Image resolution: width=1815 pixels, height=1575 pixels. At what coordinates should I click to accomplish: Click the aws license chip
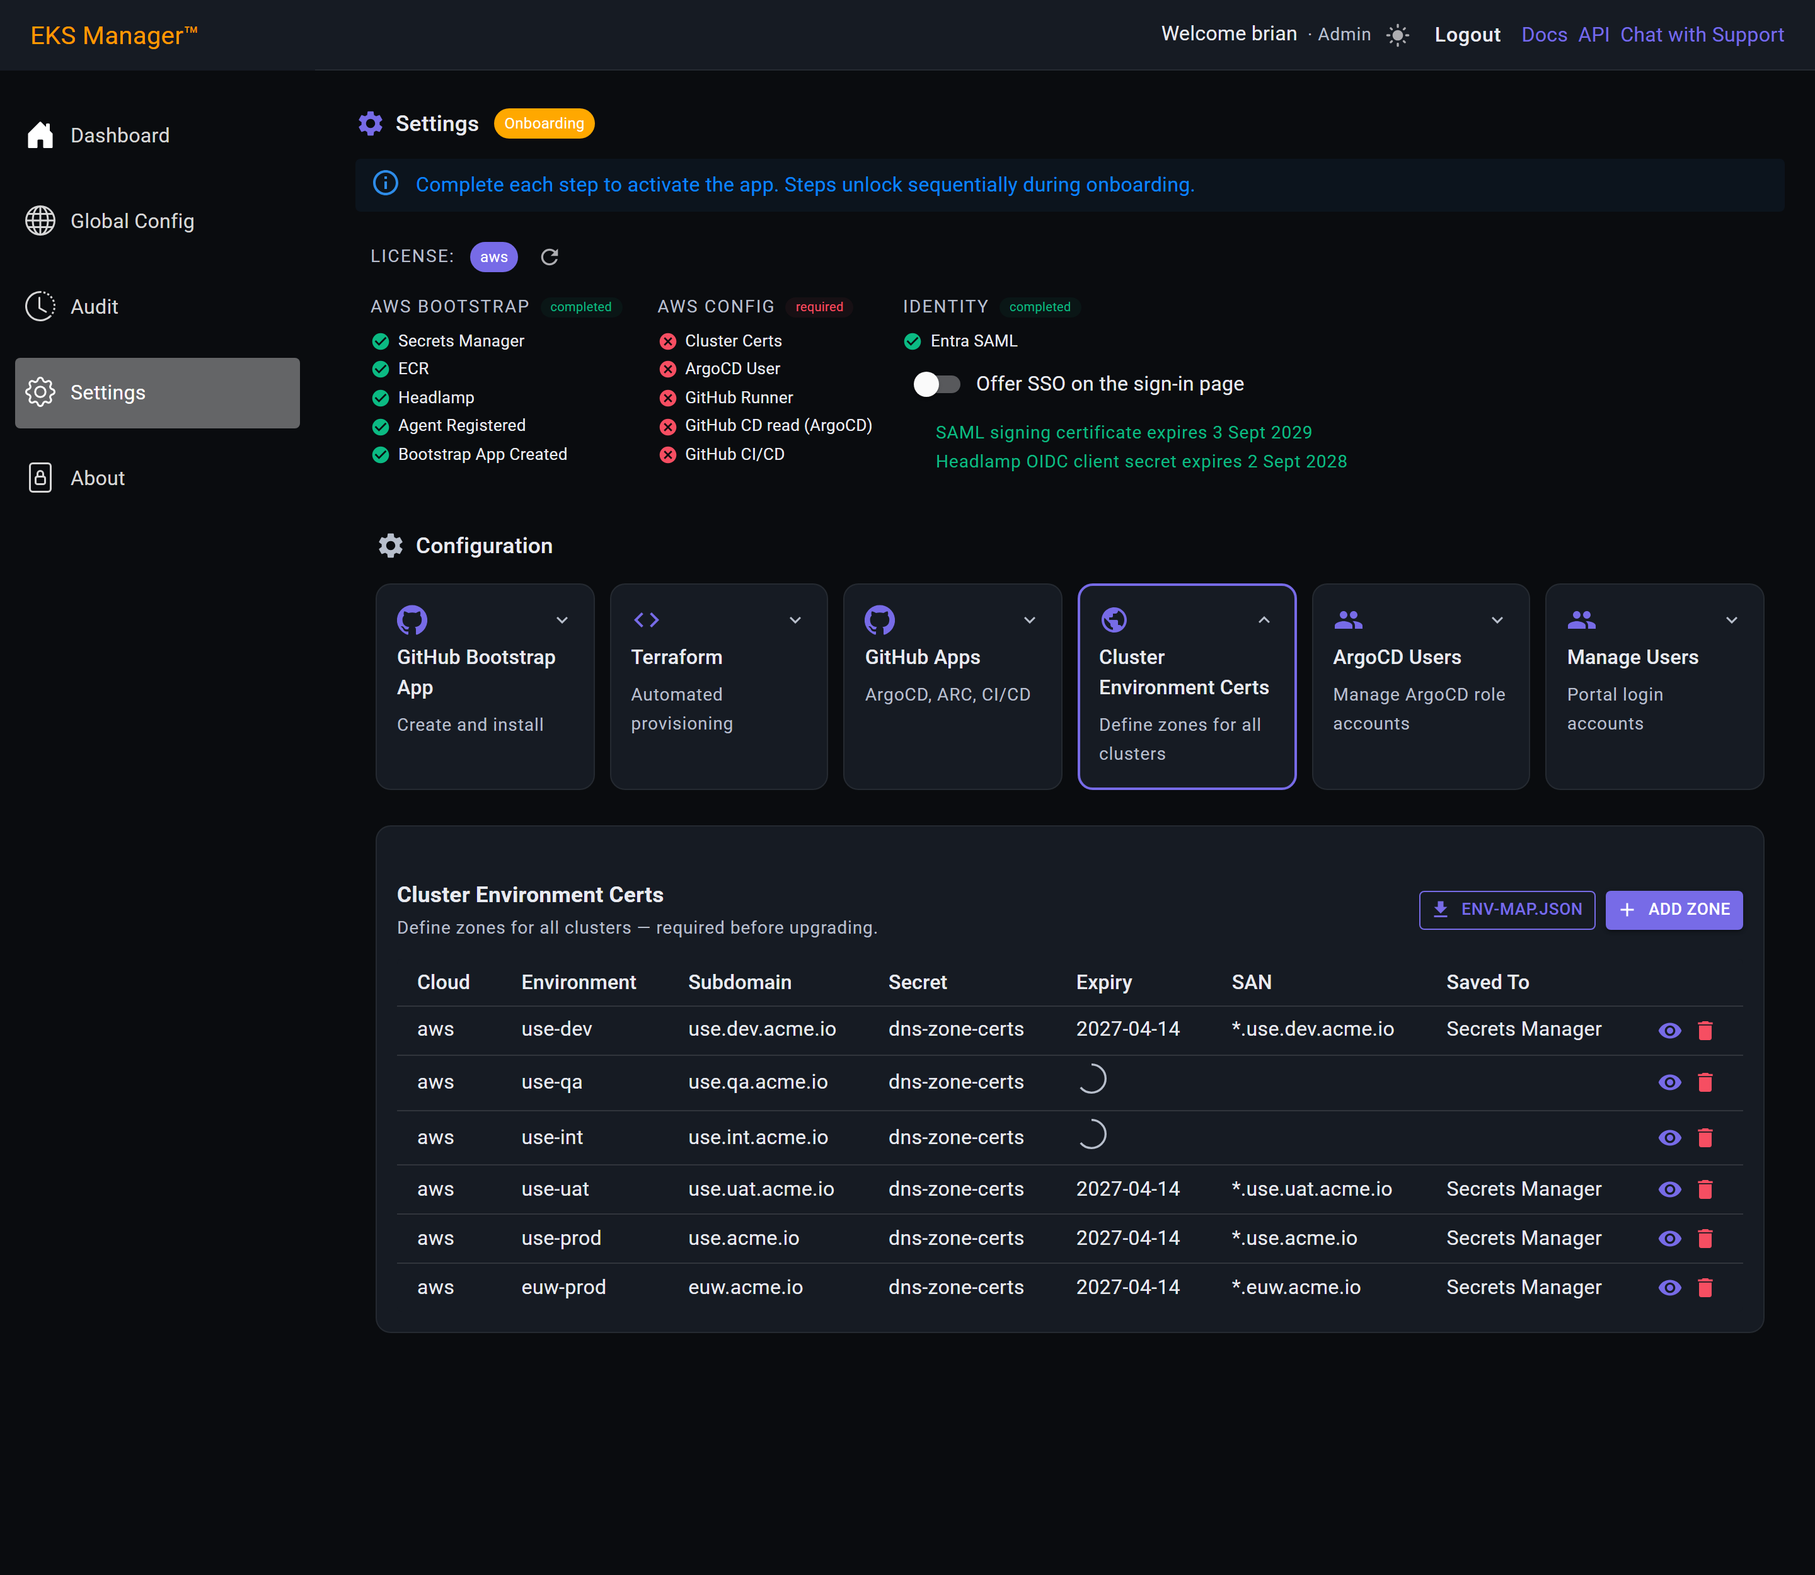(493, 256)
